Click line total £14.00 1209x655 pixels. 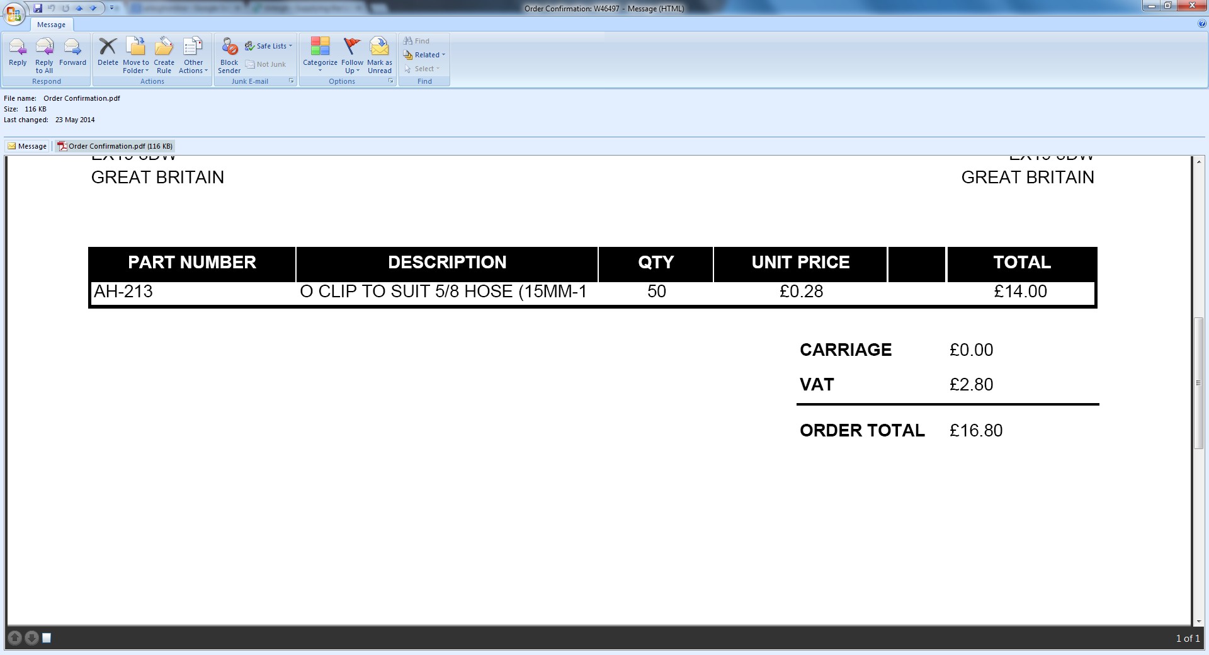(1021, 292)
